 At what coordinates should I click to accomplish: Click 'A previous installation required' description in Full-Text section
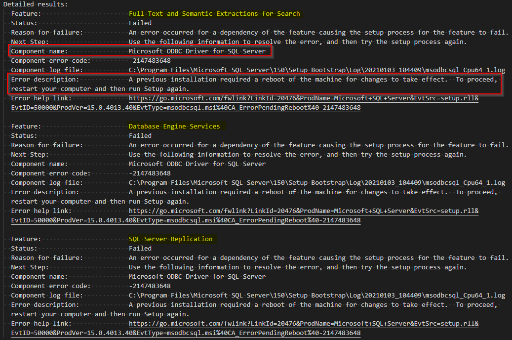point(313,80)
